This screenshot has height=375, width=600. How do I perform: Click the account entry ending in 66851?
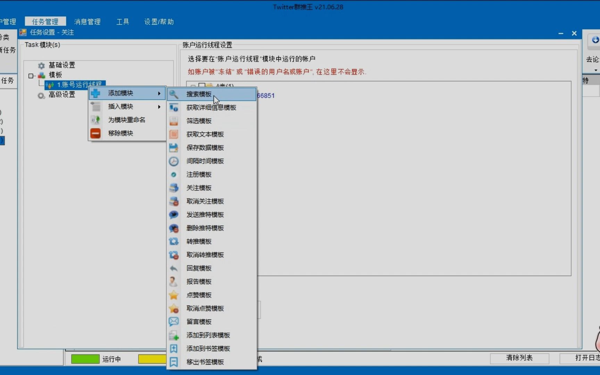(266, 95)
